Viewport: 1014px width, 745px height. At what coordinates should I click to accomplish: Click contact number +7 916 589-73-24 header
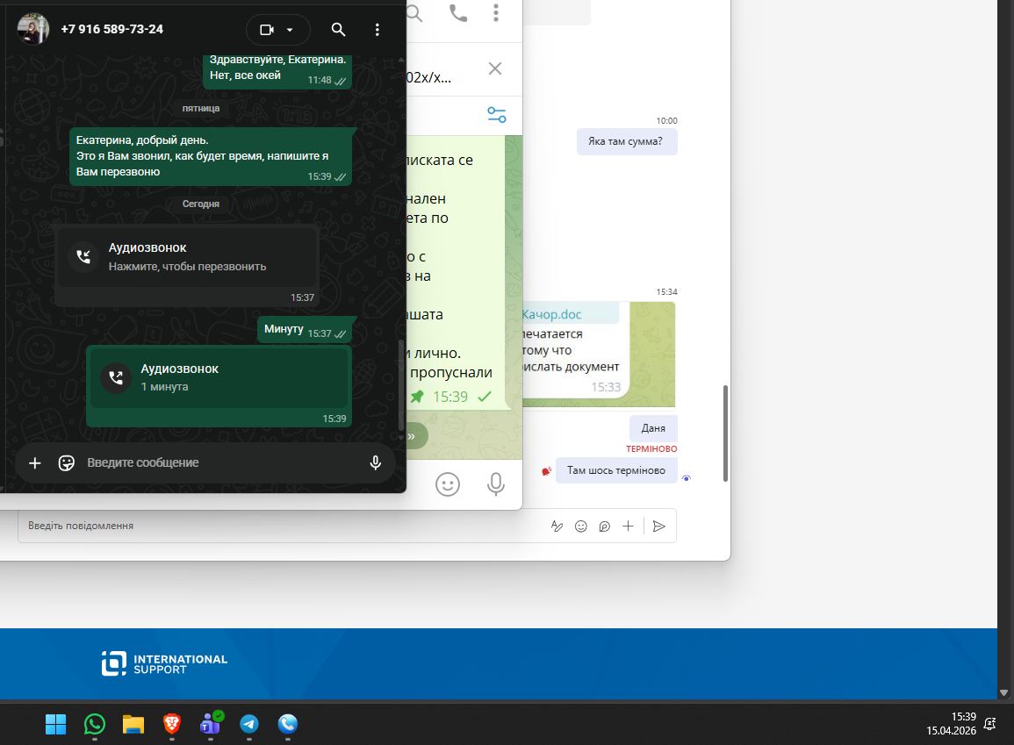tap(111, 29)
